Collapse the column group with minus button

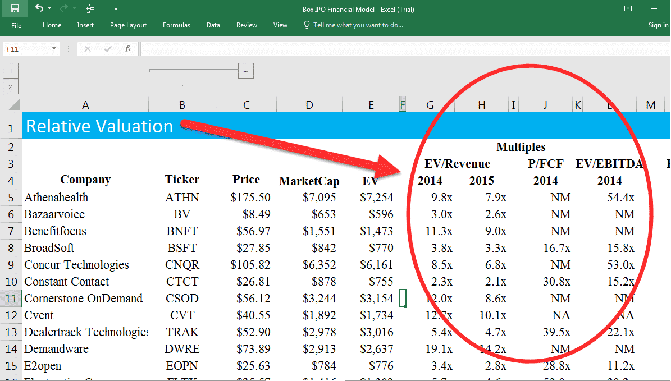tap(245, 71)
